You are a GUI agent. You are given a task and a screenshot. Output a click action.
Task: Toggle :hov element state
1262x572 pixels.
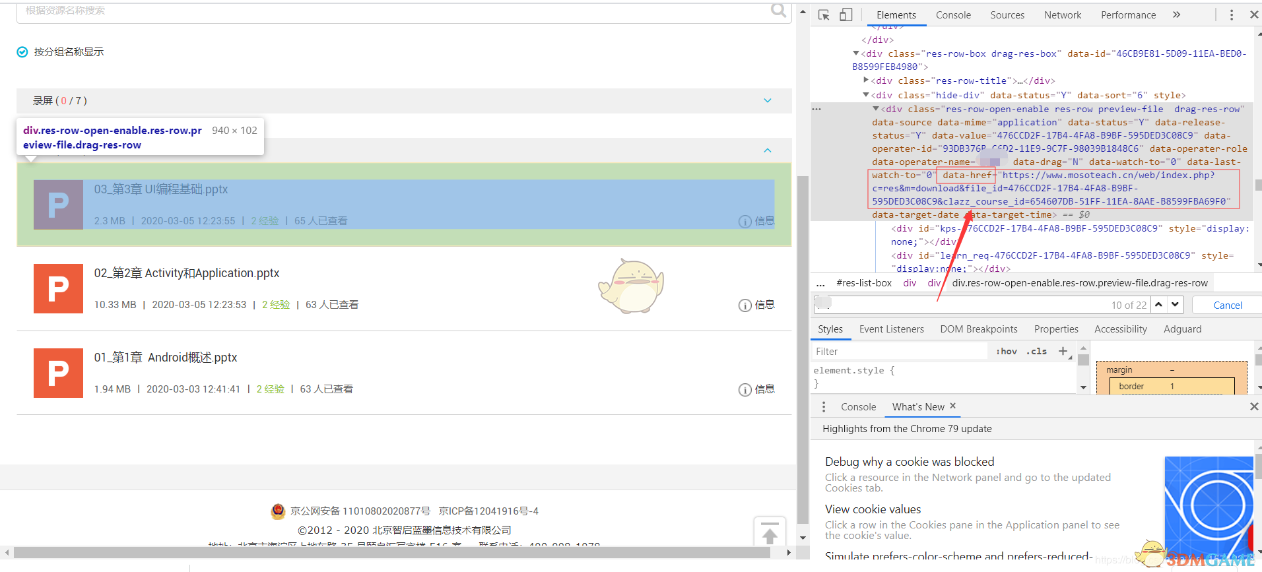pyautogui.click(x=1007, y=352)
